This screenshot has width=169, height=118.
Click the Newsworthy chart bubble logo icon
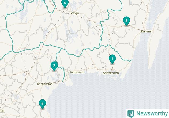tap(131, 114)
